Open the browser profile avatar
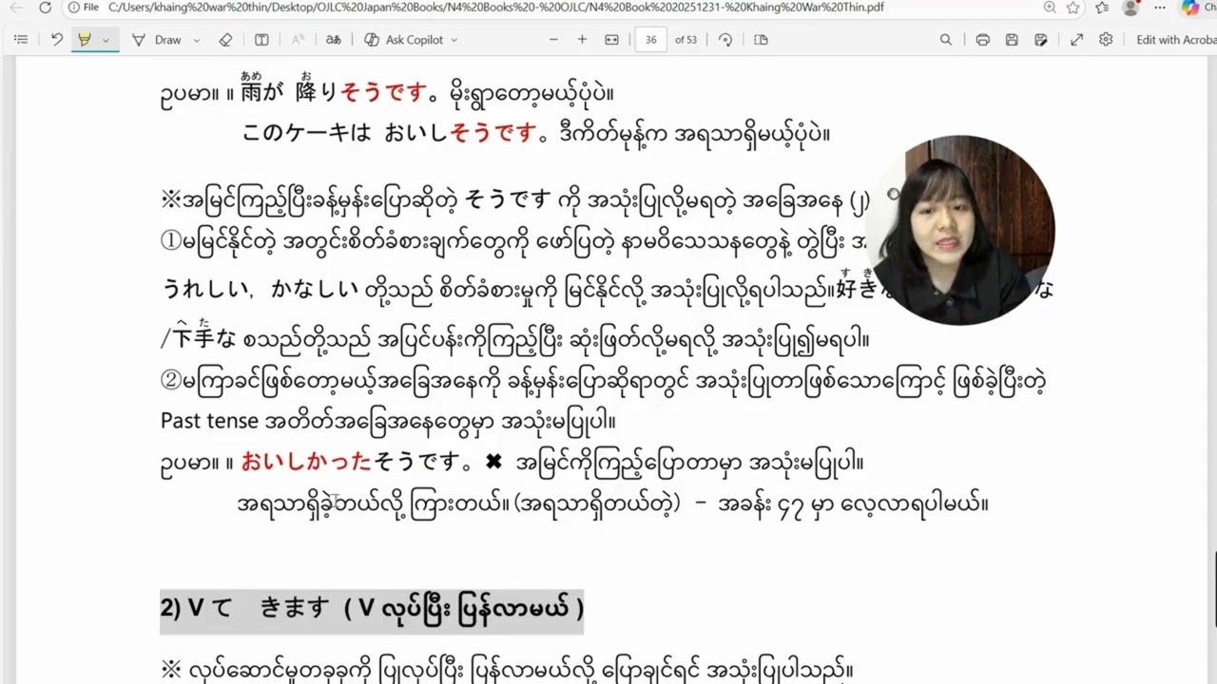The height and width of the screenshot is (684, 1217). pos(1130,8)
